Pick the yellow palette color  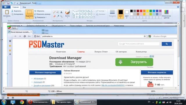pyautogui.click(x=147, y=11)
